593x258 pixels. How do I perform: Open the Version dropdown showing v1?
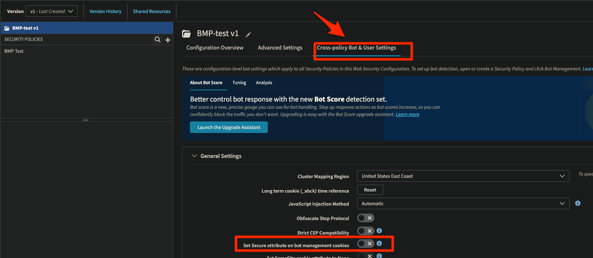click(52, 12)
